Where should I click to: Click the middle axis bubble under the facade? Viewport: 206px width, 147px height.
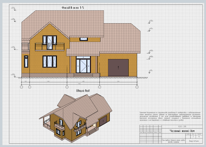point(67,87)
